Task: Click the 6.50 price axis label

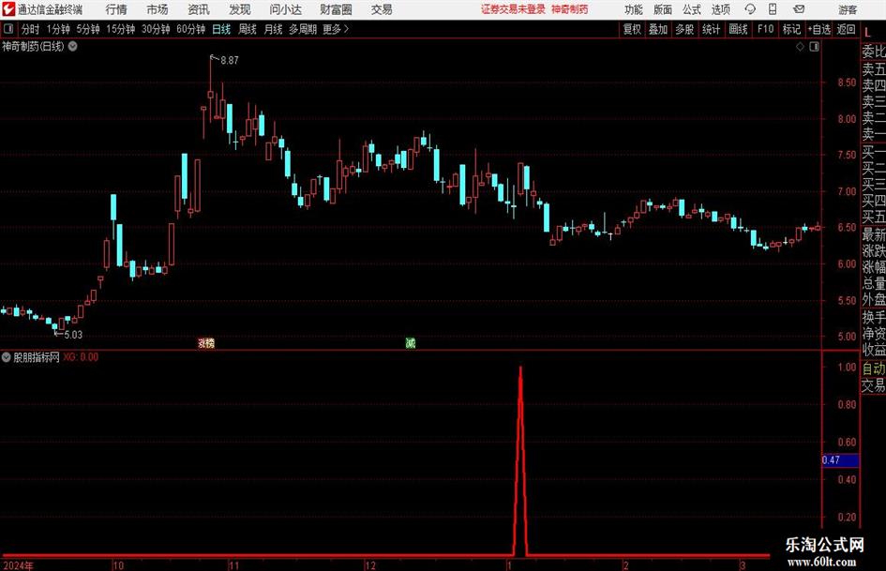Action: tap(847, 227)
